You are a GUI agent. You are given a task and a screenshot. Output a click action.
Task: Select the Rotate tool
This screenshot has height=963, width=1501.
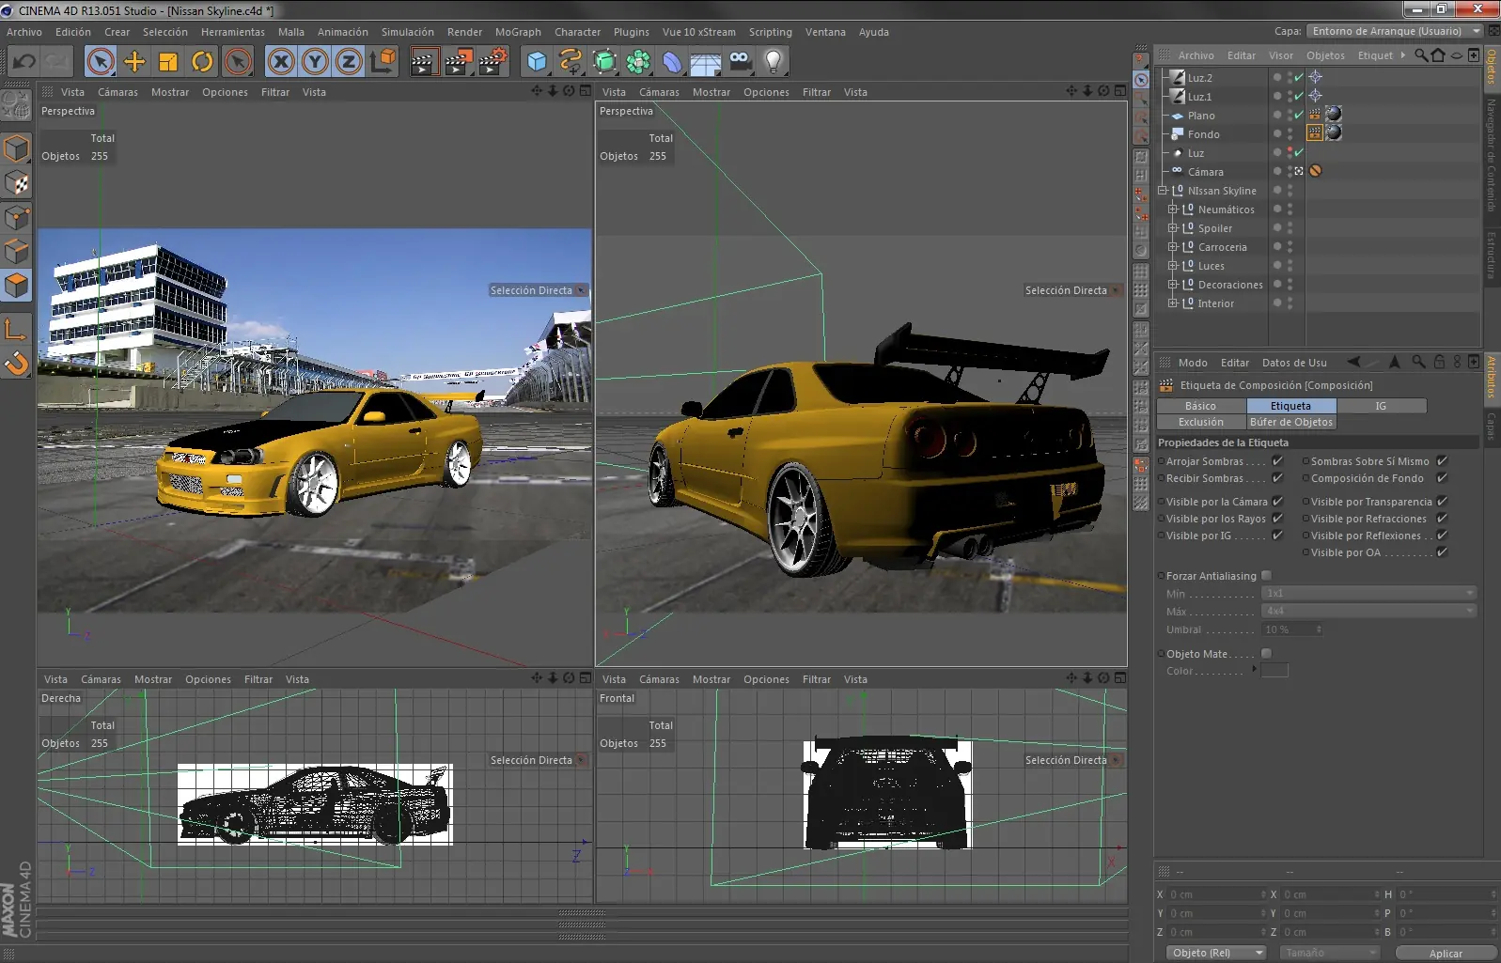[x=202, y=62]
